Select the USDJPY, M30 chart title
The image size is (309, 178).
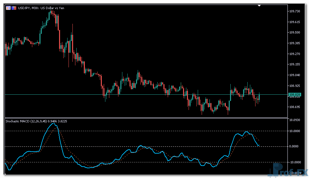click(40, 8)
